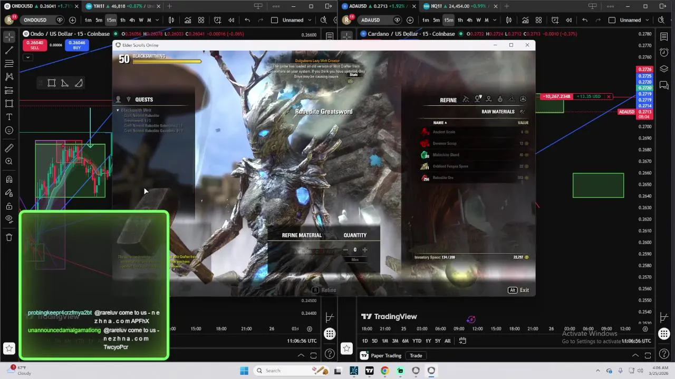
Task: Select Dwemer Scrap in the materials list
Action: coord(474,143)
